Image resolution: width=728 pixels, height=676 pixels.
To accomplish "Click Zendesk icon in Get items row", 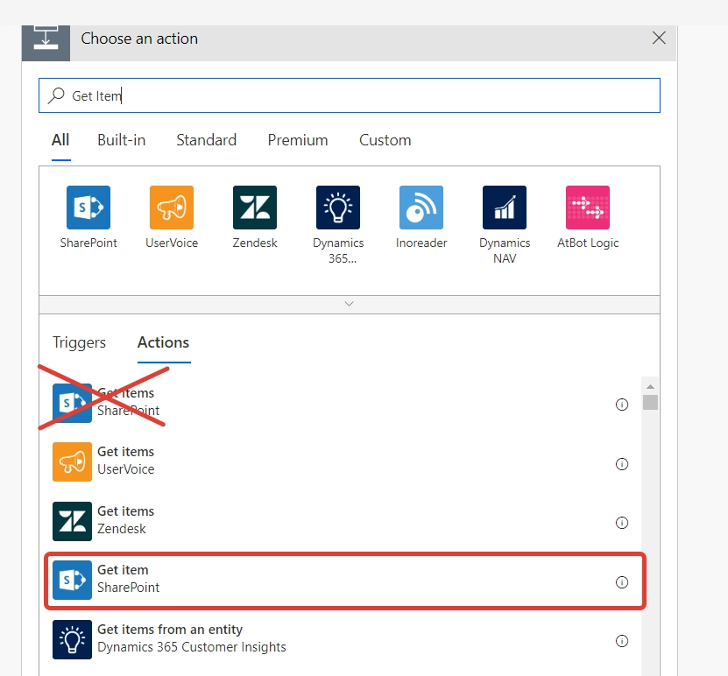I will pyautogui.click(x=72, y=521).
